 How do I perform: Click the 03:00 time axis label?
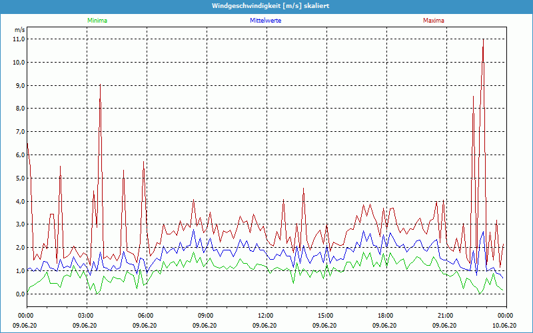coord(87,316)
